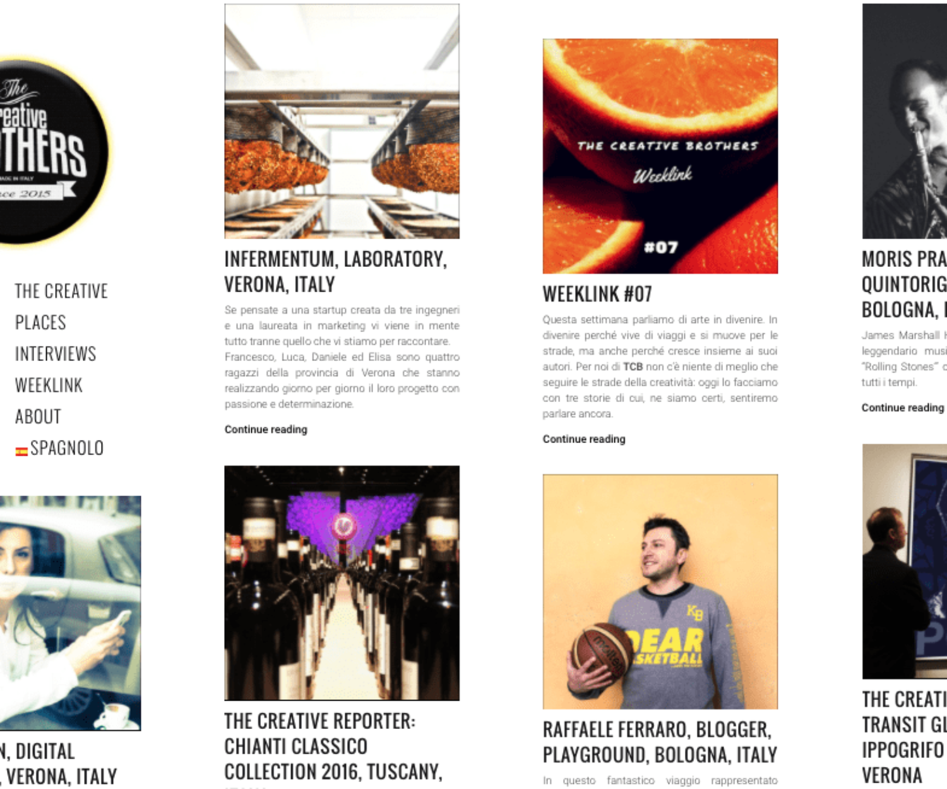Continue reading the Moris Pradella article

click(903, 408)
